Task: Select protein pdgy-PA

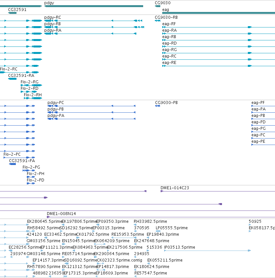Action: click(x=91, y=119)
